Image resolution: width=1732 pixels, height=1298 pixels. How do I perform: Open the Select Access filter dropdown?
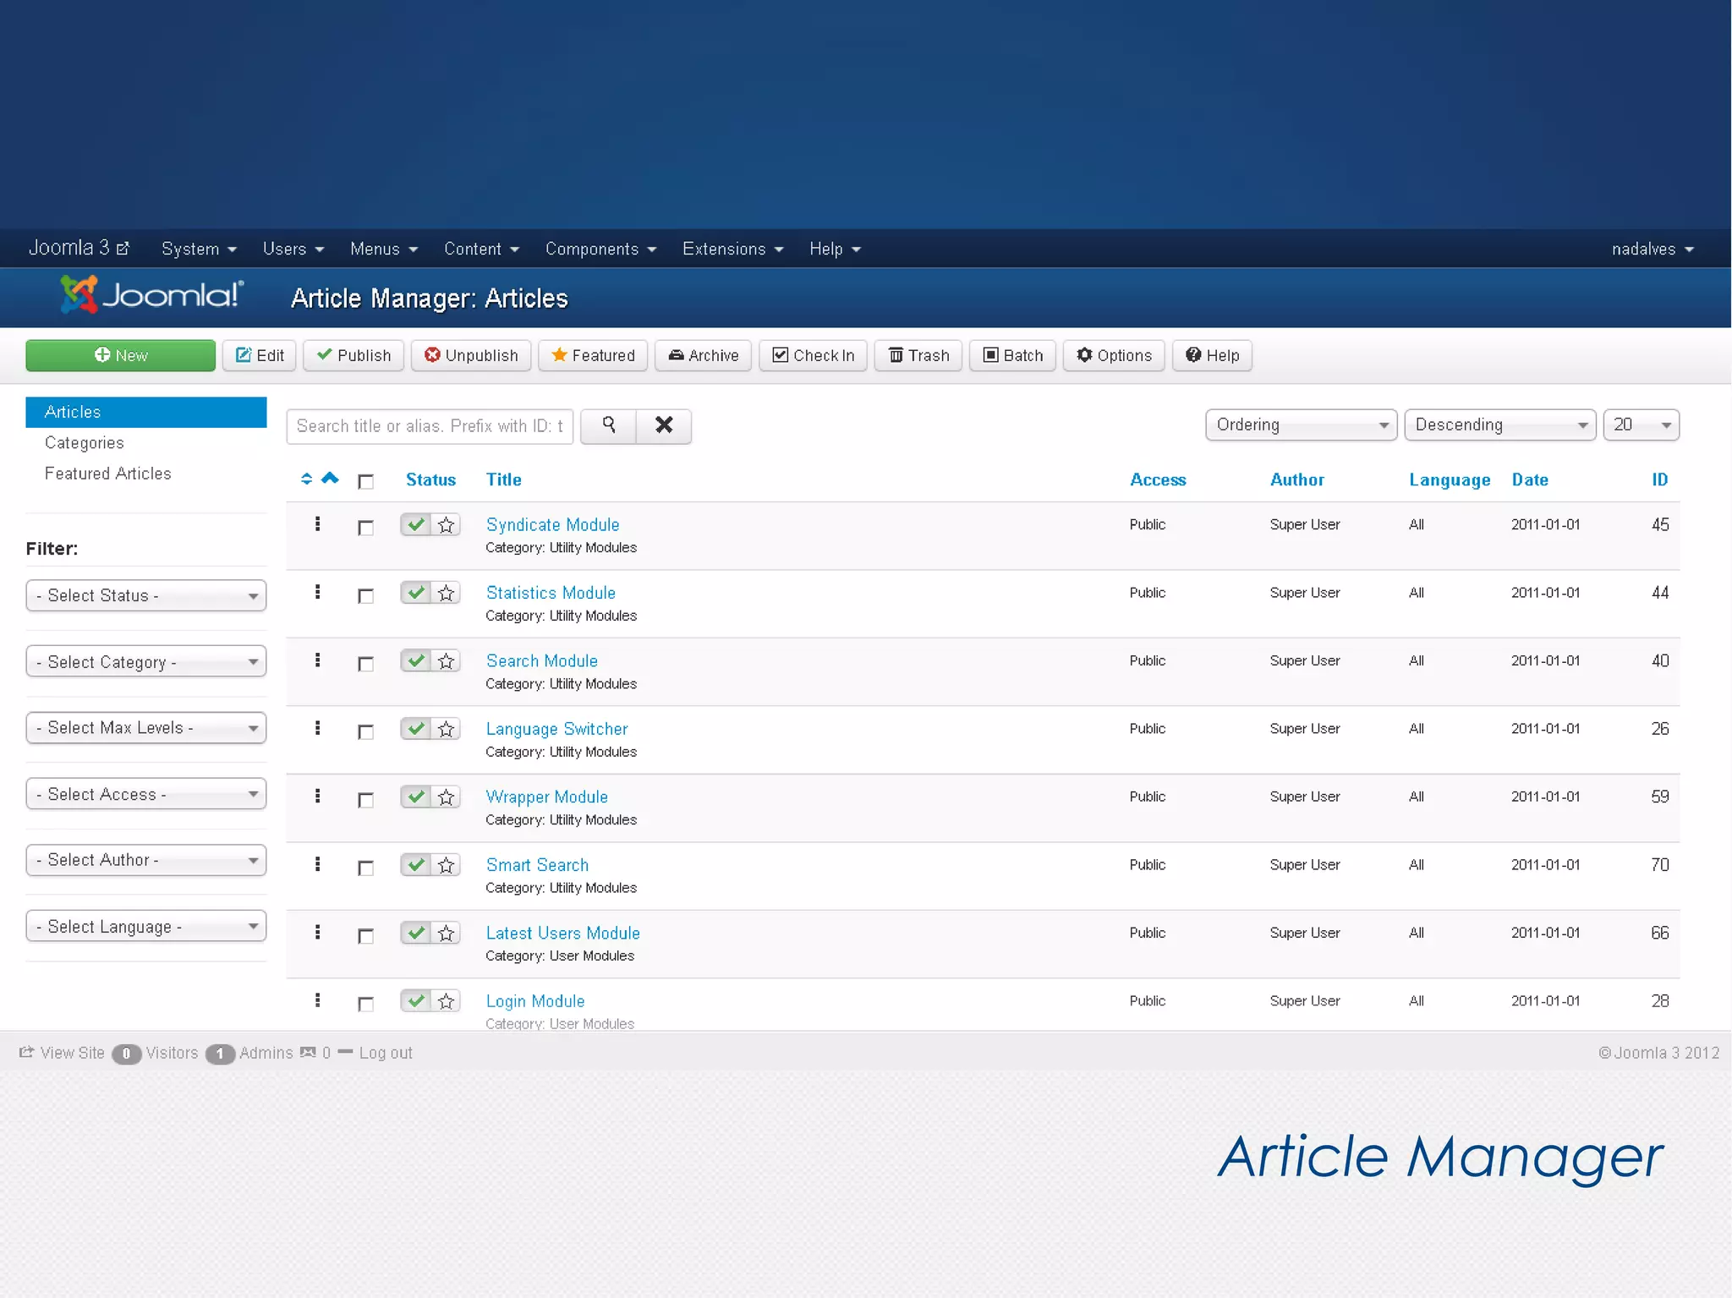coord(146,794)
